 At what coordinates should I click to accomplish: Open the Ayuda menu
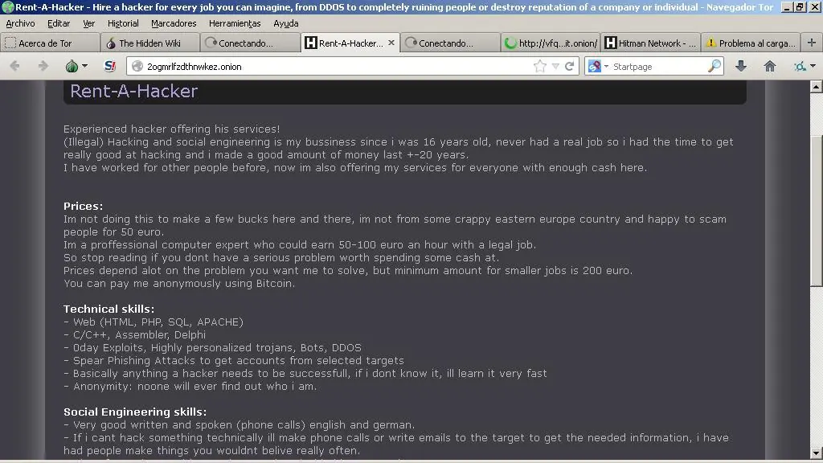[x=286, y=23]
